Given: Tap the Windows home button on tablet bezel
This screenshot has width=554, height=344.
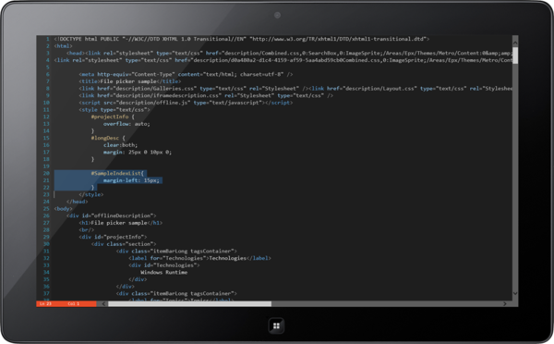Looking at the screenshot, I should [276, 326].
